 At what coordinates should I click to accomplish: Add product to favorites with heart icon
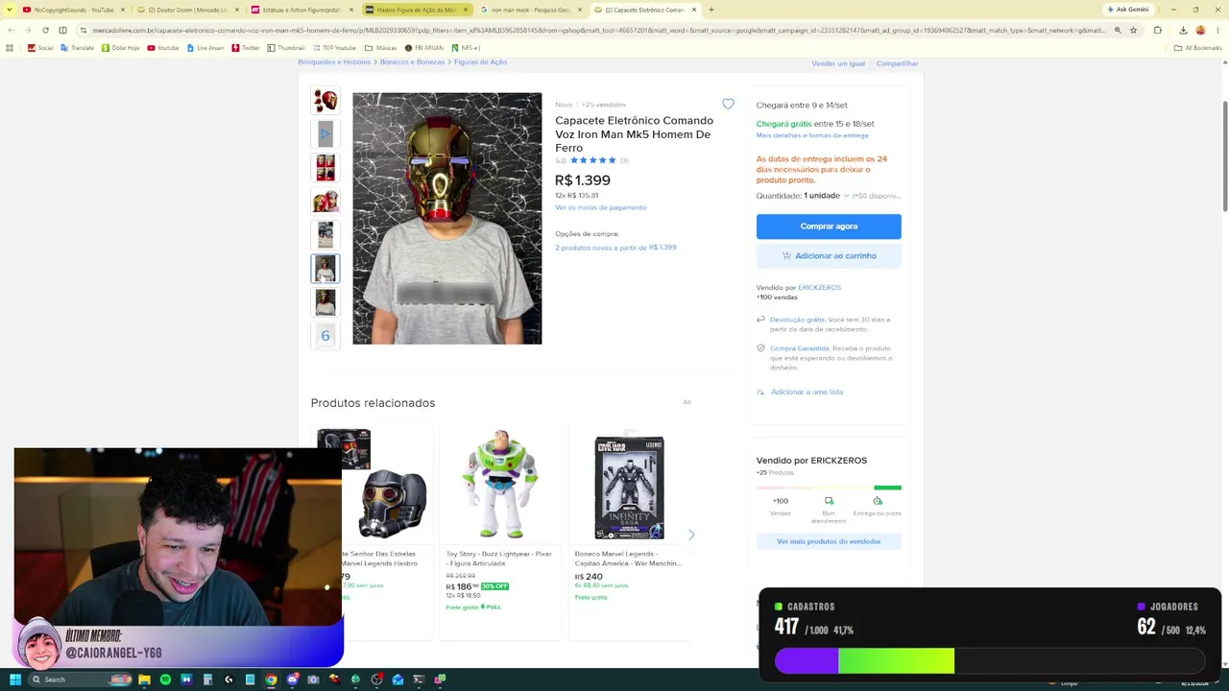[728, 104]
